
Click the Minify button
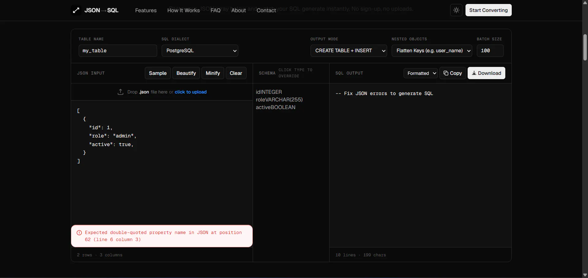point(213,73)
